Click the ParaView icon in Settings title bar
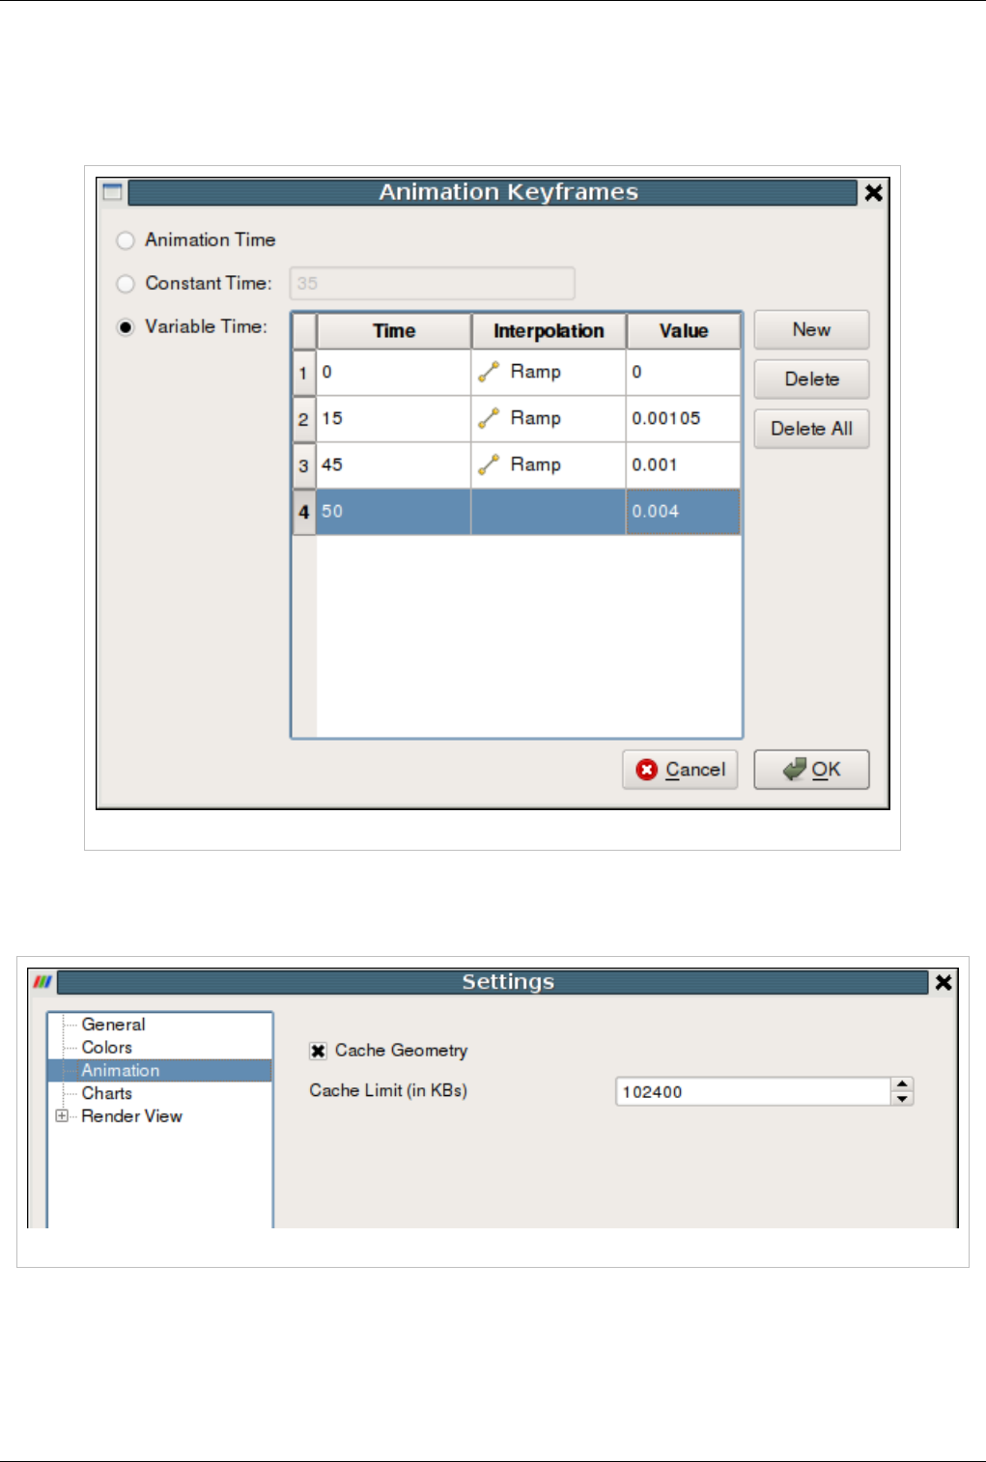This screenshot has width=986, height=1462. point(42,982)
